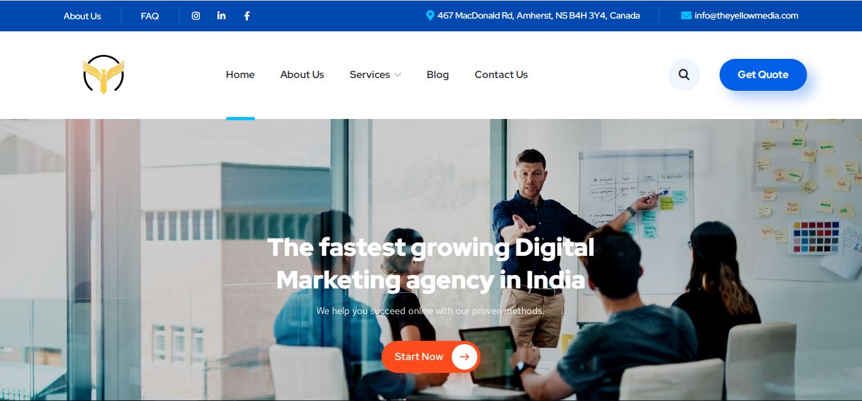Click the Start Now button

pyautogui.click(x=431, y=357)
